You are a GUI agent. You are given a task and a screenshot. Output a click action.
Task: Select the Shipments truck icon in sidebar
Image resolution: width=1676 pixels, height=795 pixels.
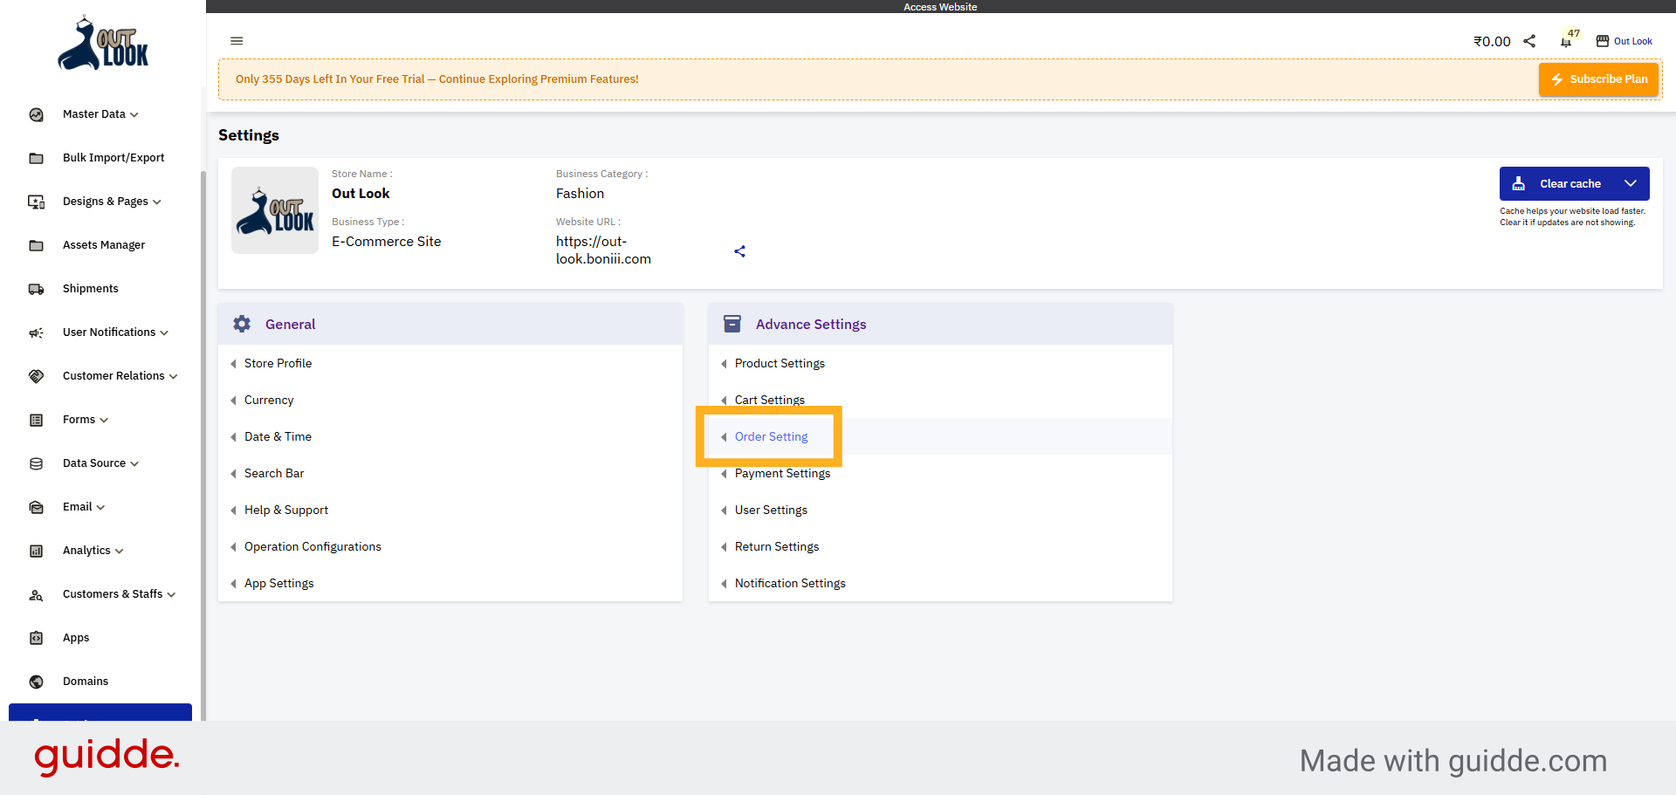36,288
